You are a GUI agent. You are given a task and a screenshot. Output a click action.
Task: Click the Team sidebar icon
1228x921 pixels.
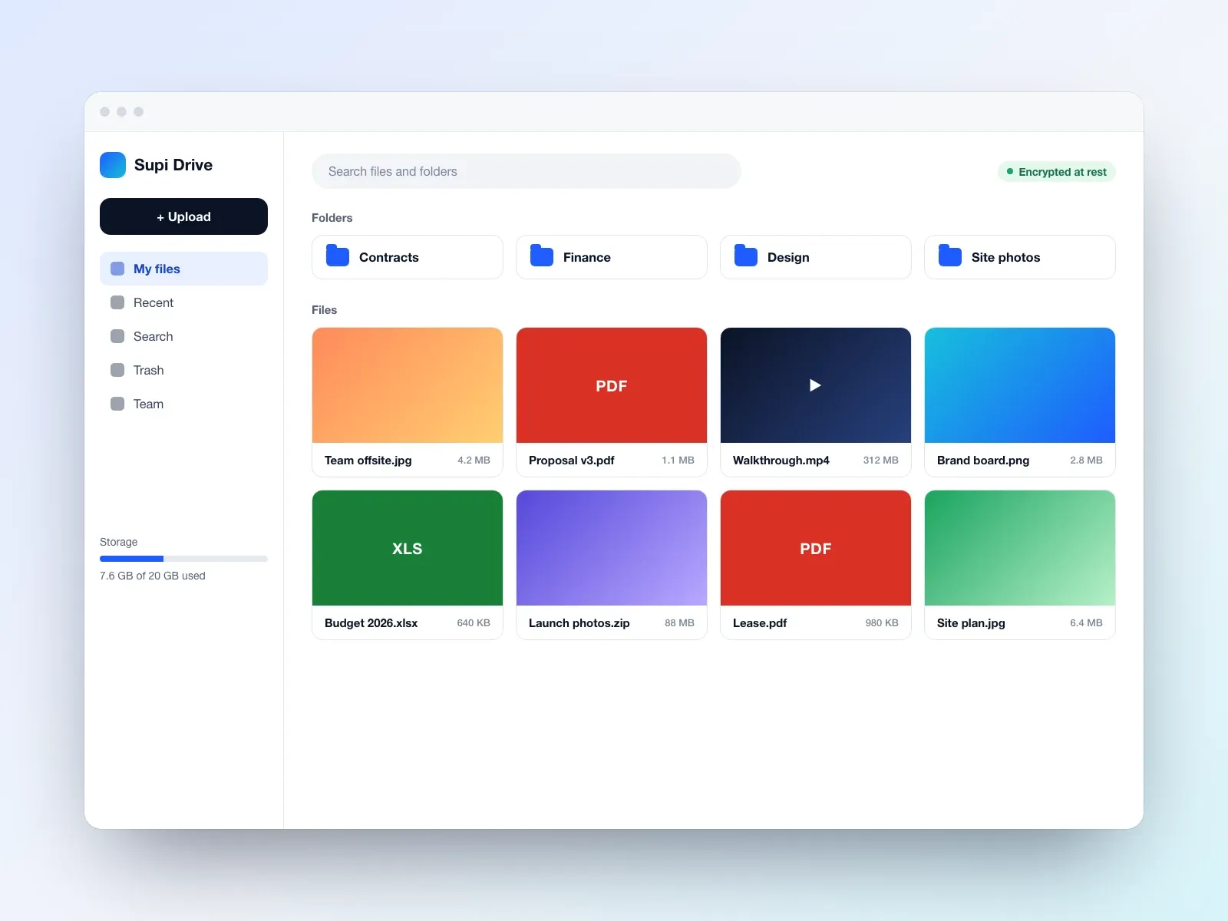117,404
